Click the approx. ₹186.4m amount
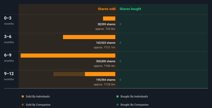This screenshot has height=108, width=212. coord(104,66)
